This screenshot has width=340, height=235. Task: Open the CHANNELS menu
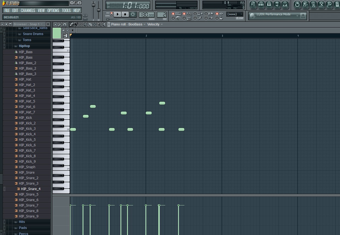28,10
